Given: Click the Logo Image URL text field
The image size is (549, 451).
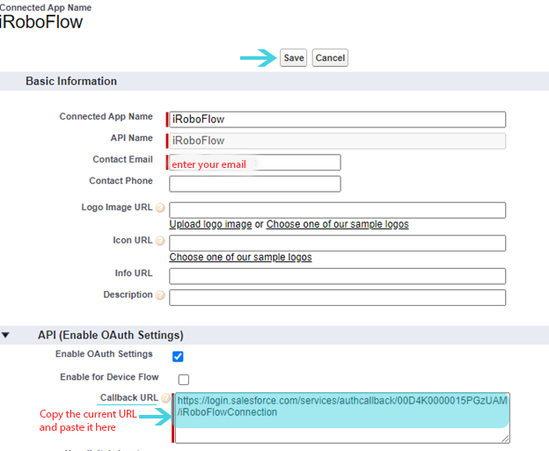Looking at the screenshot, I should point(337,210).
